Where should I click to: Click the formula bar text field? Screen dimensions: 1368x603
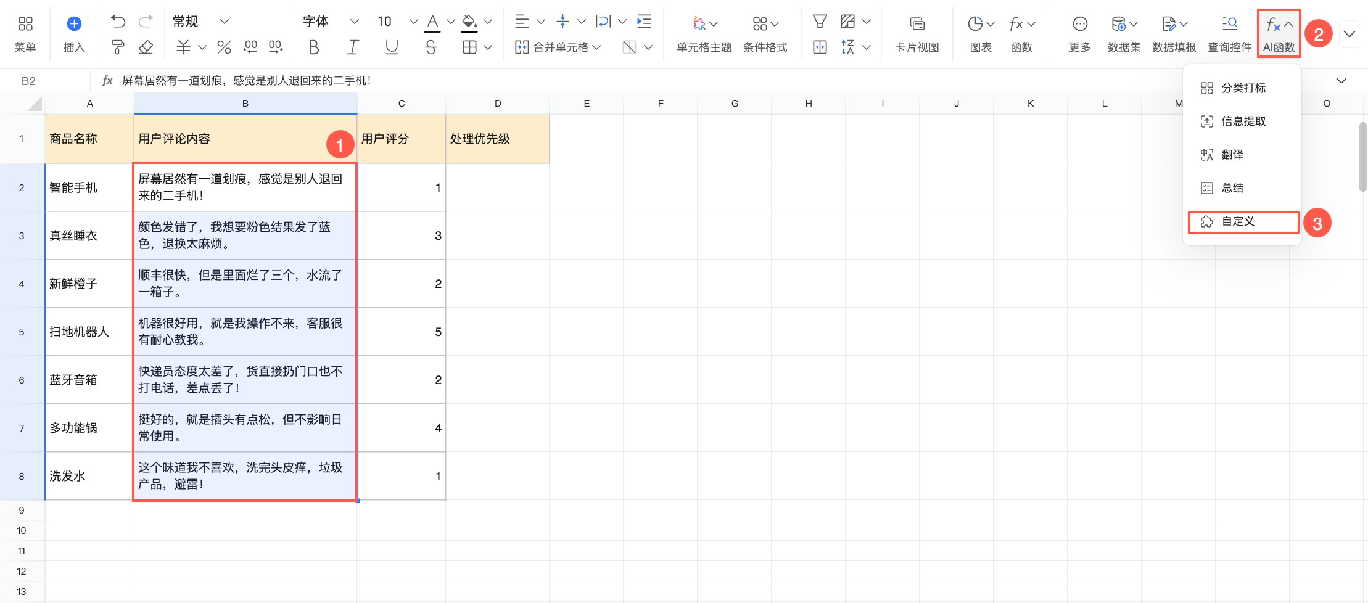722,81
